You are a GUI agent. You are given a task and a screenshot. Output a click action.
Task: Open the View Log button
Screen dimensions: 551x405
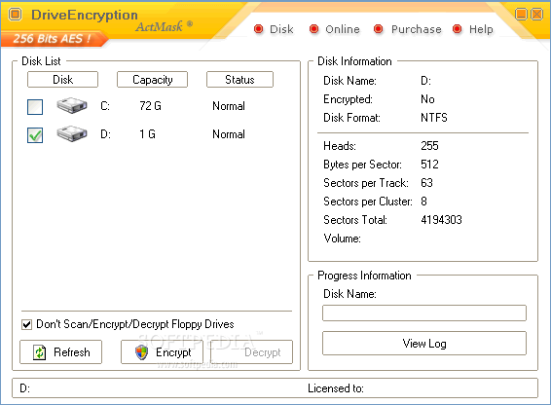point(424,343)
